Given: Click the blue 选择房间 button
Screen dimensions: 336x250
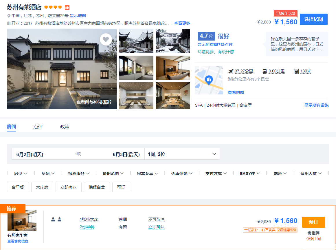Looking at the screenshot, I should pyautogui.click(x=313, y=19).
